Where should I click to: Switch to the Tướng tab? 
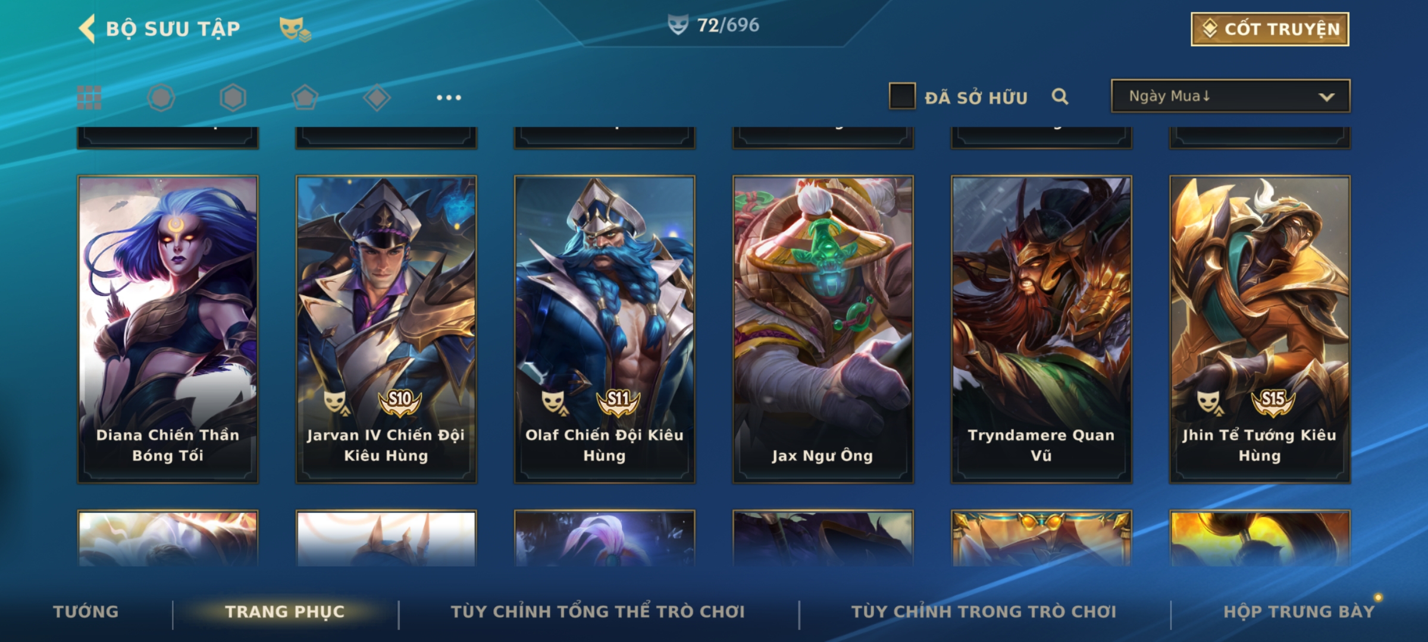(x=86, y=612)
